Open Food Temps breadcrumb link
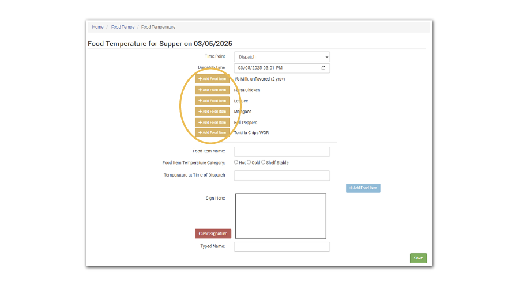Image resolution: width=519 pixels, height=302 pixels. coord(122,27)
